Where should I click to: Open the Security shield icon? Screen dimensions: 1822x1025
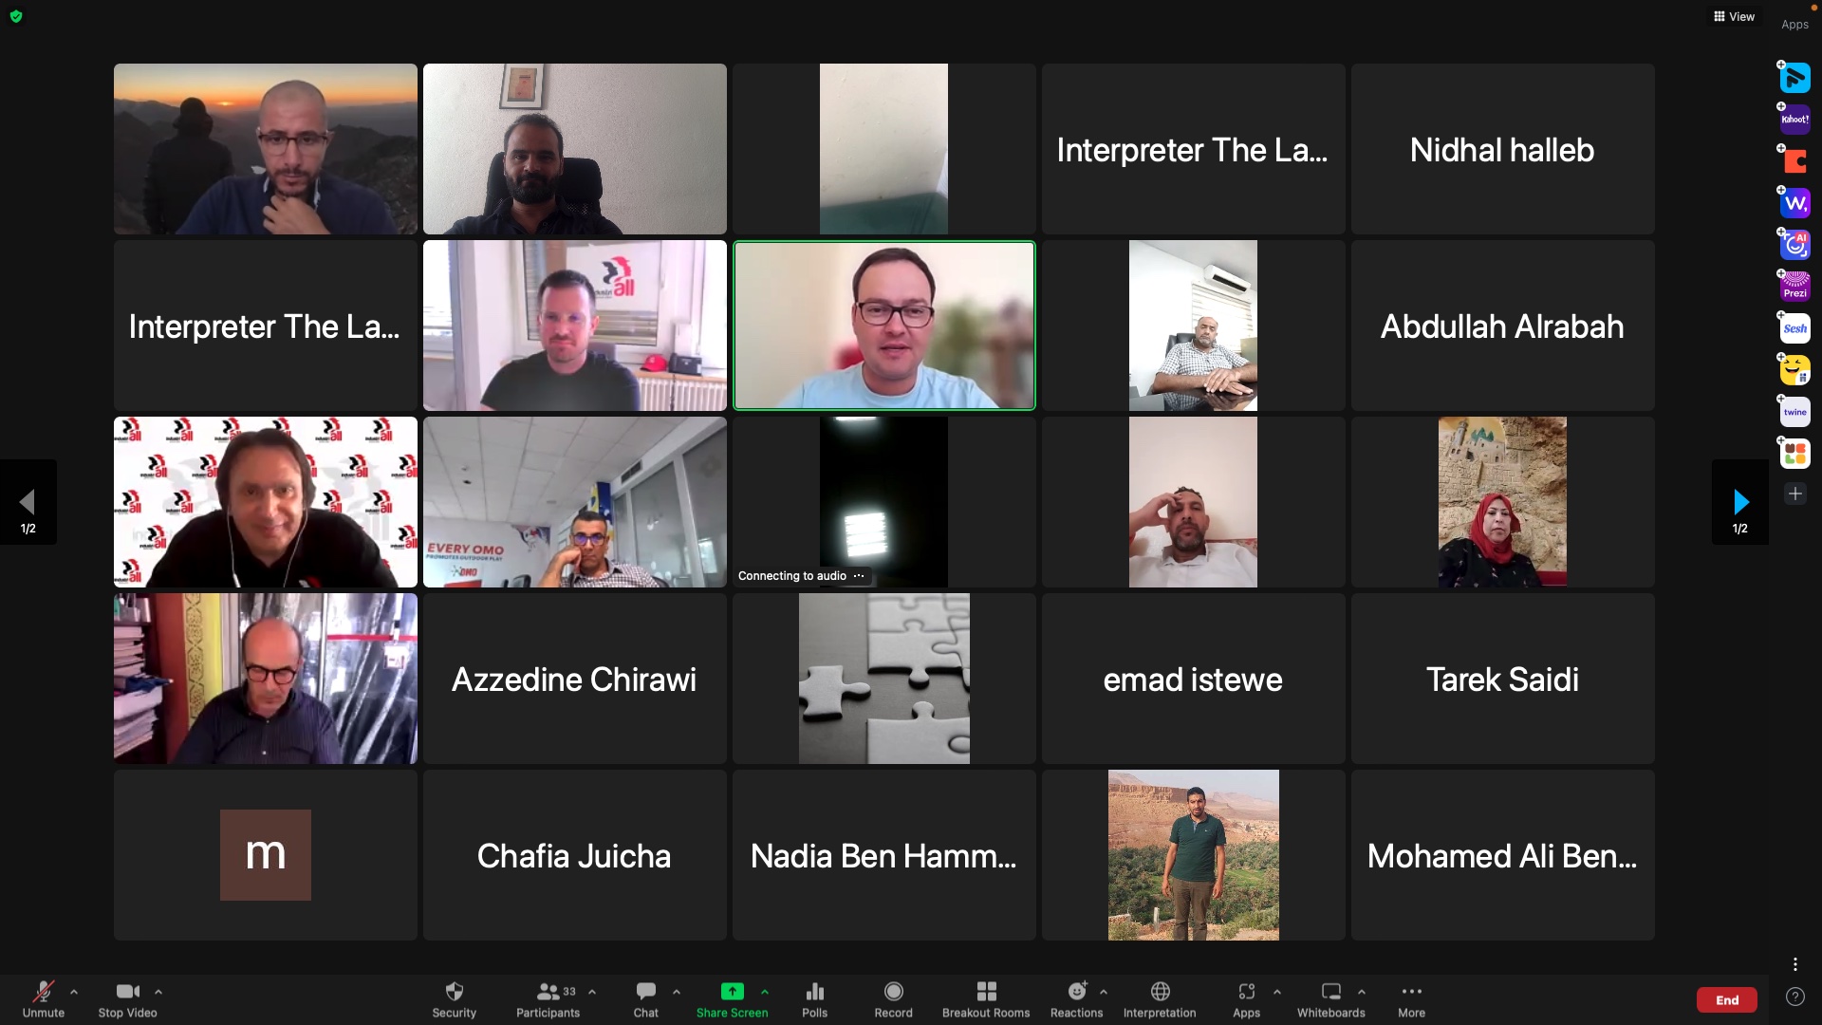point(454,992)
